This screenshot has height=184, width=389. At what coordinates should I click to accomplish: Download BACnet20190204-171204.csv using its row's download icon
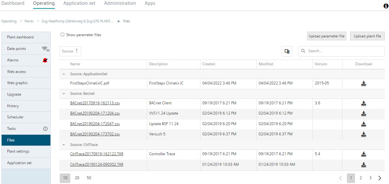tap(364, 114)
